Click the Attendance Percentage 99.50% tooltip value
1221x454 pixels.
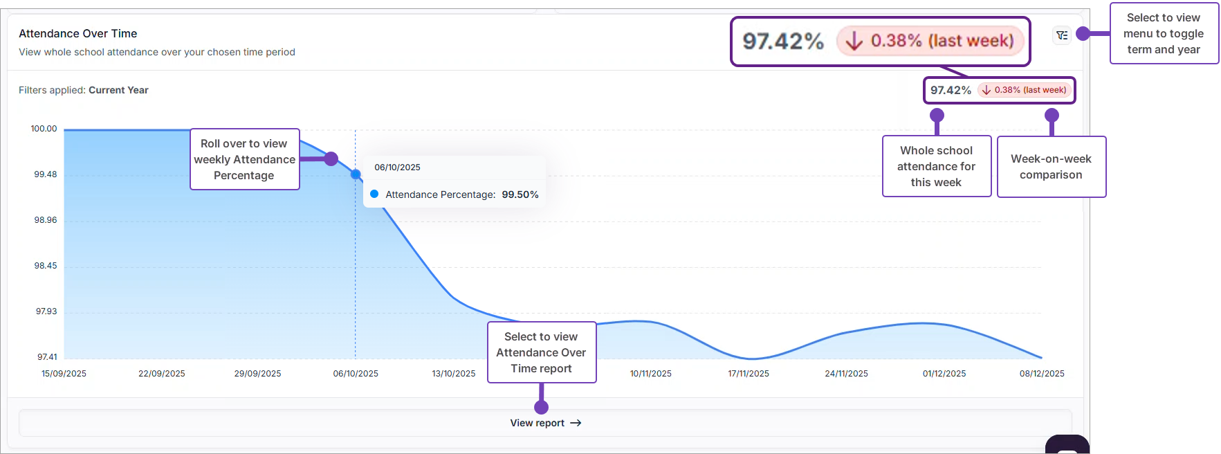(x=520, y=194)
